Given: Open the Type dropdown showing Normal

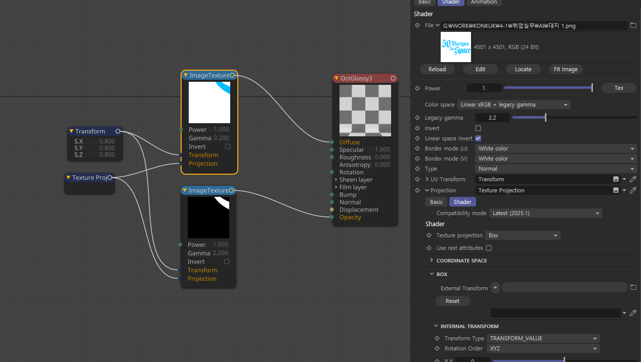Looking at the screenshot, I should coord(556,169).
